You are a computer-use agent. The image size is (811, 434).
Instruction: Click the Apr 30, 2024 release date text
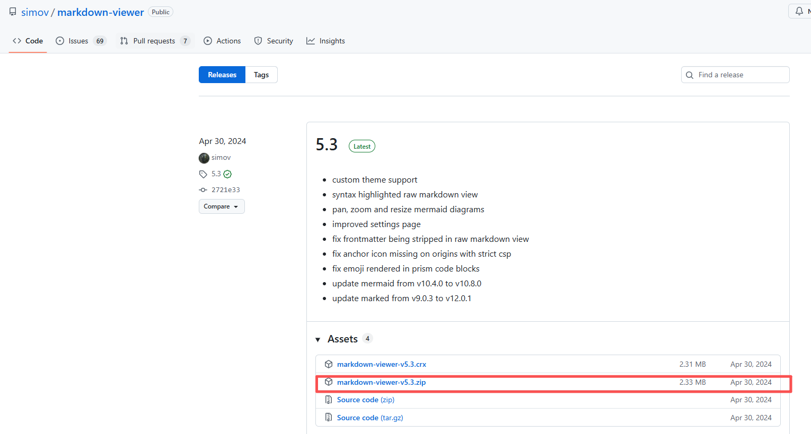(223, 141)
